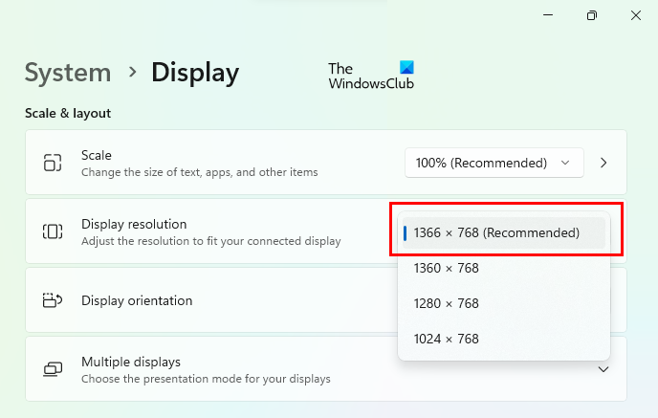The width and height of the screenshot is (658, 418).
Task: Click the Multiple displays icon
Action: point(53,369)
